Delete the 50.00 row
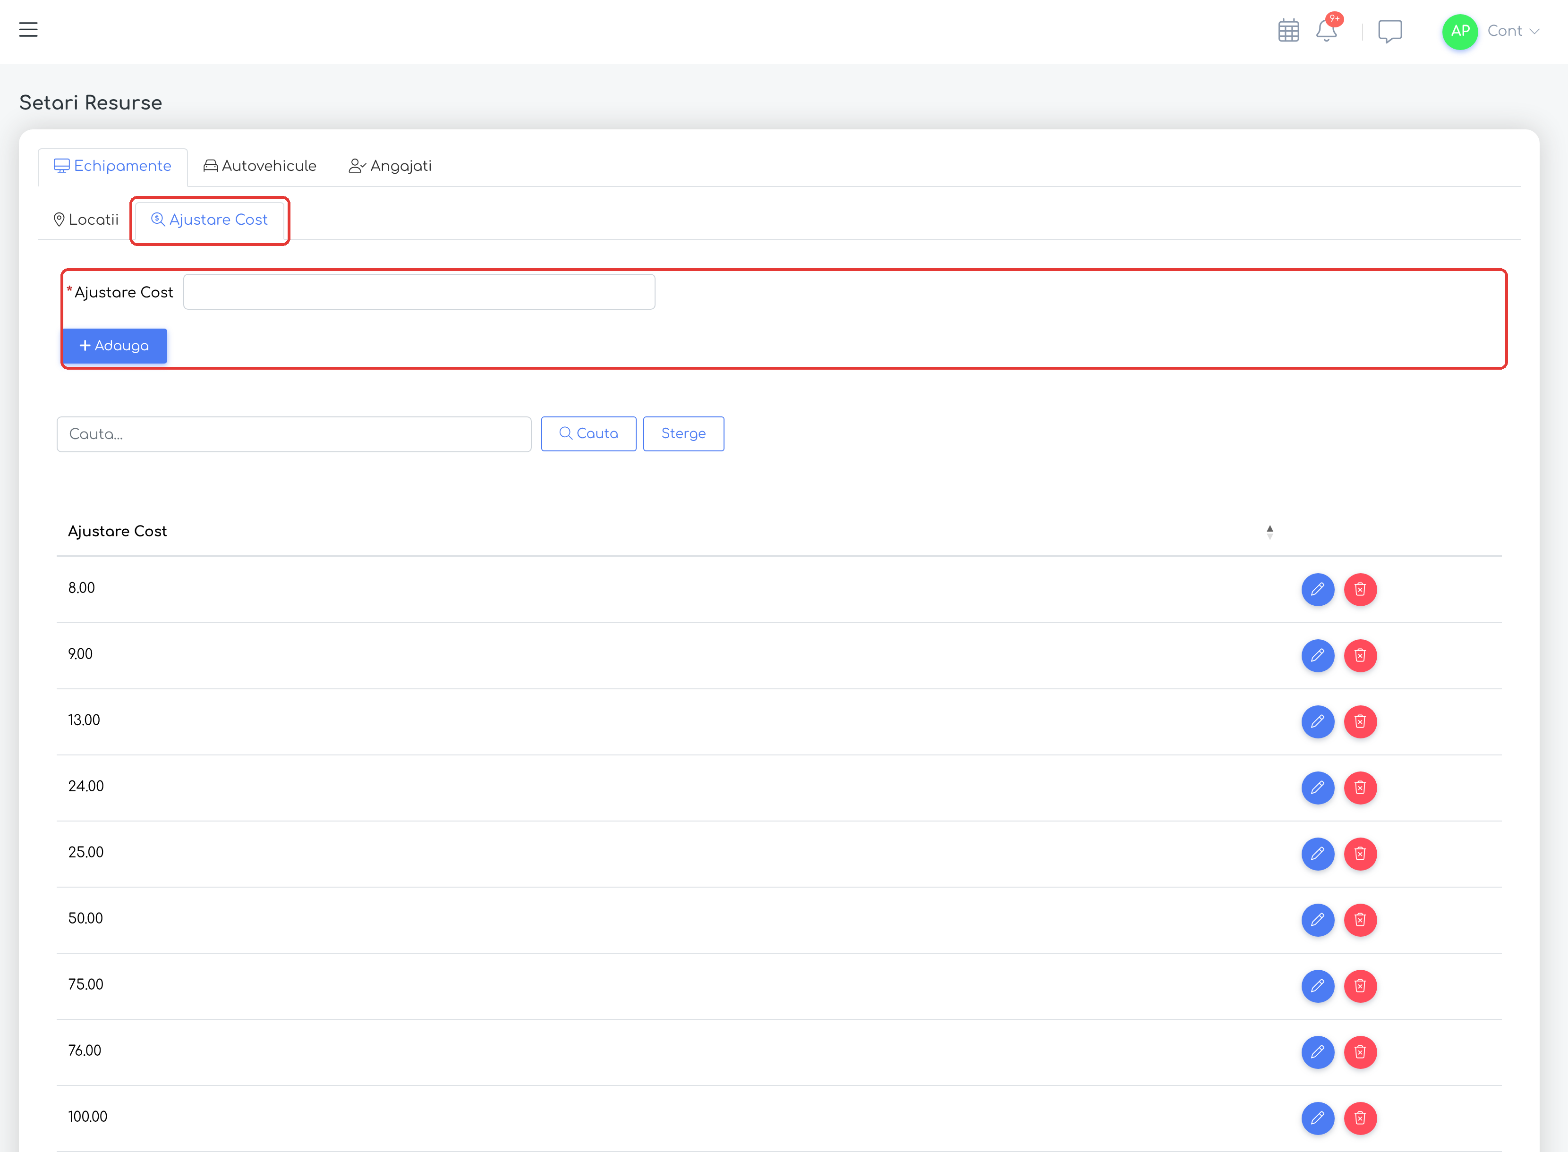This screenshot has width=1568, height=1152. click(1359, 921)
